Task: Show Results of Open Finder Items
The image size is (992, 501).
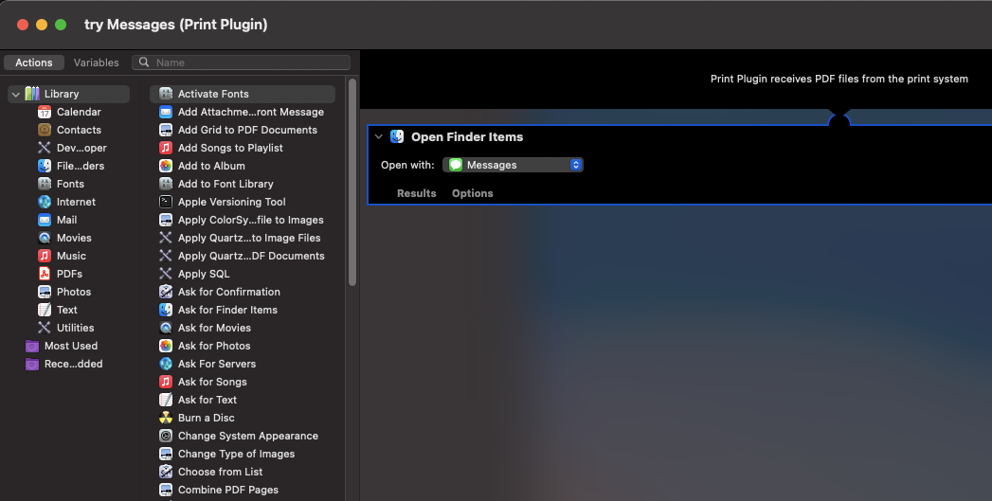Action: point(416,193)
